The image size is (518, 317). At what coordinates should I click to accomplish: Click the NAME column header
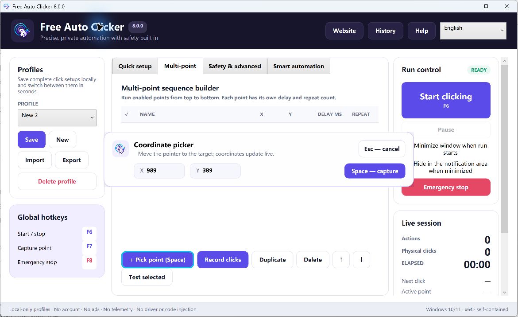tap(147, 114)
